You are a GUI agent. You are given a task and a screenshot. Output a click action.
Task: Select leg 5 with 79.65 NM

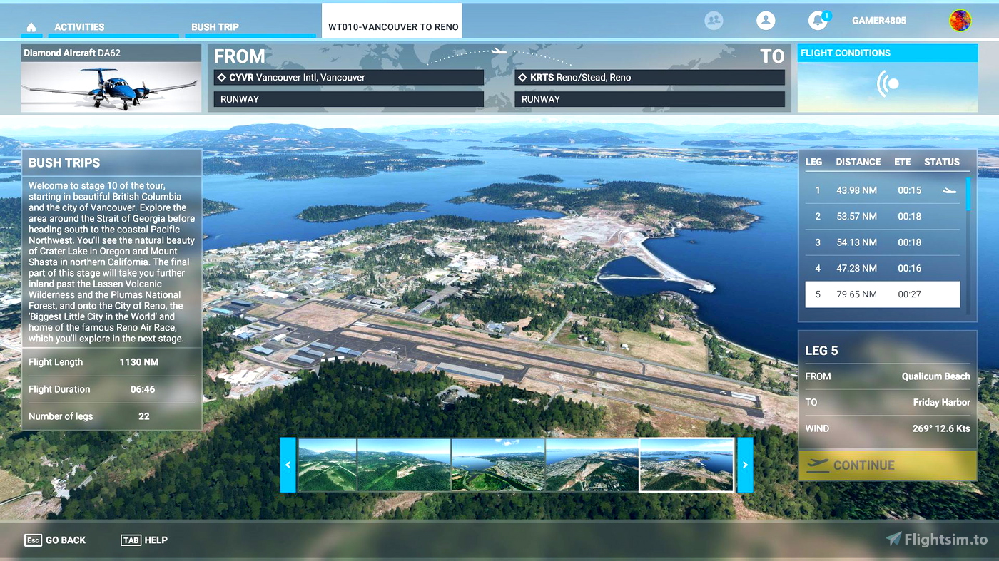pos(883,294)
